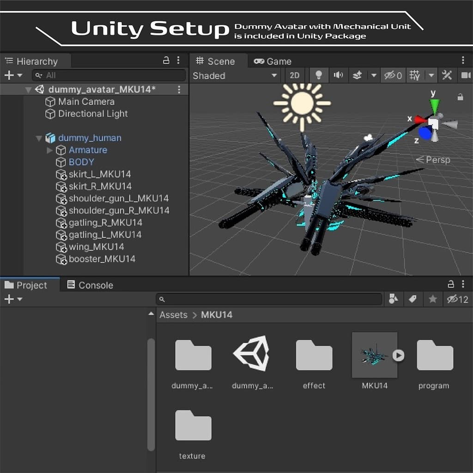Select the MKU14 prefab thumbnail
This screenshot has width=473, height=473.
pos(374,355)
